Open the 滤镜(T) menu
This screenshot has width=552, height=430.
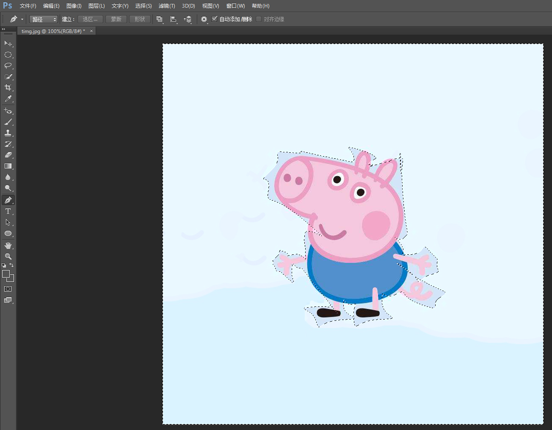coord(167,6)
